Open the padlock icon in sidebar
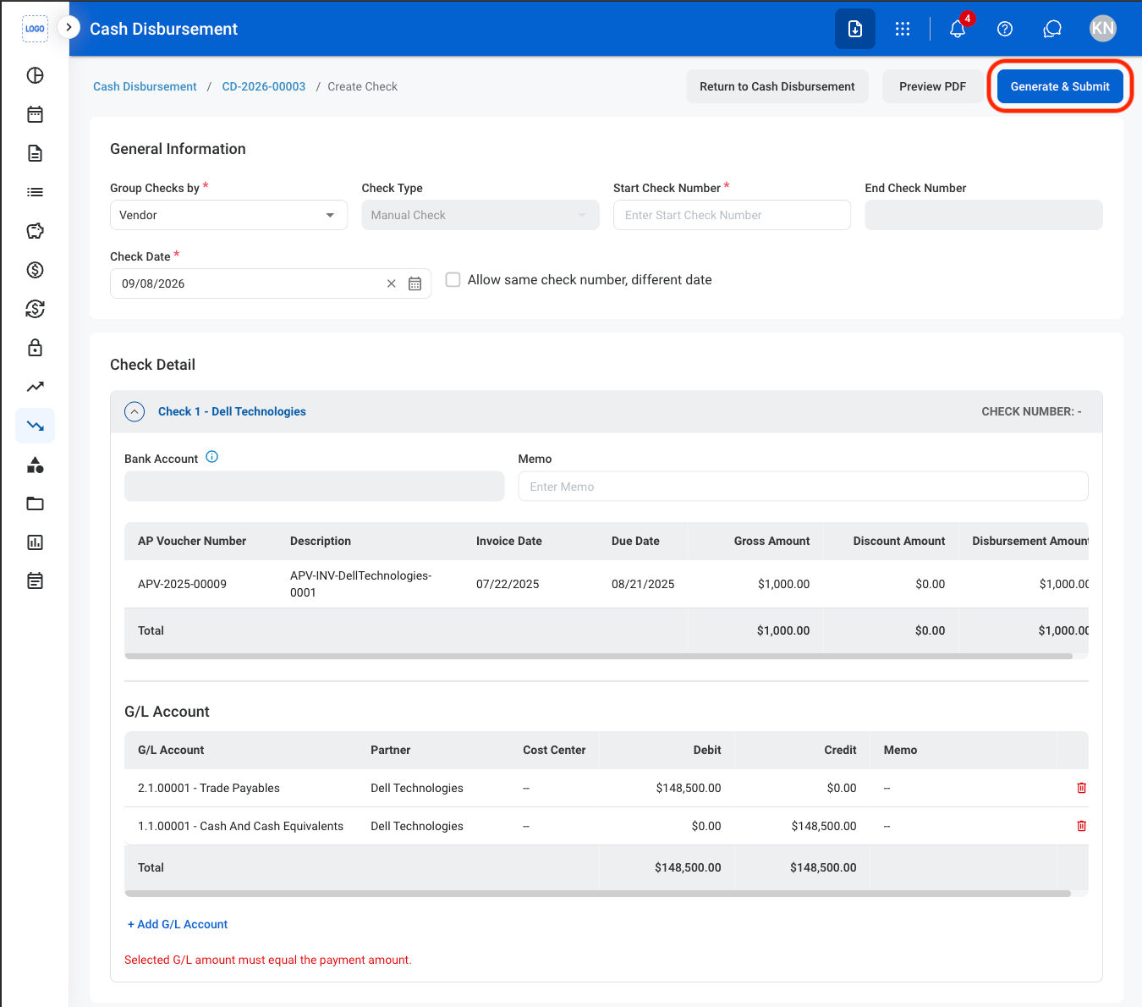Viewport: 1142px width, 1007px height. point(35,348)
